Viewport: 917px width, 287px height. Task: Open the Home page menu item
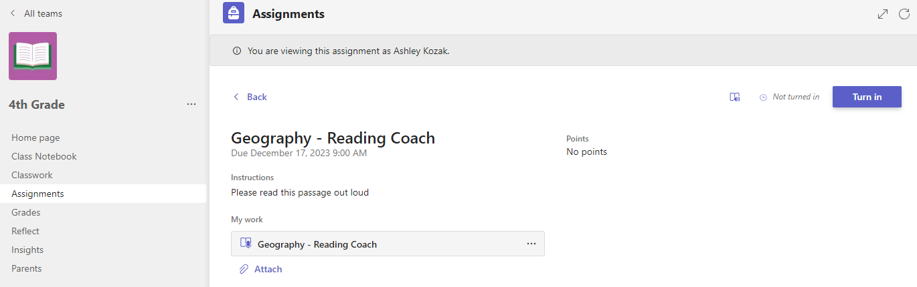click(35, 137)
